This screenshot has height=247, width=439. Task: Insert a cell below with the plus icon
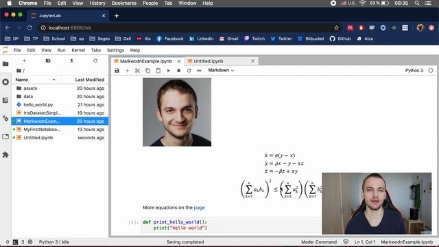click(x=127, y=71)
